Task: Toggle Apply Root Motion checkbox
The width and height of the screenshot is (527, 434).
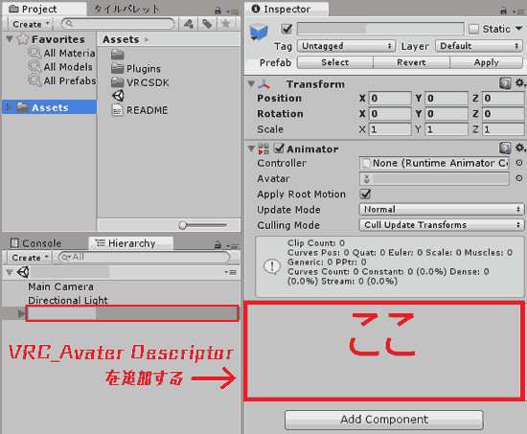Action: pos(365,194)
